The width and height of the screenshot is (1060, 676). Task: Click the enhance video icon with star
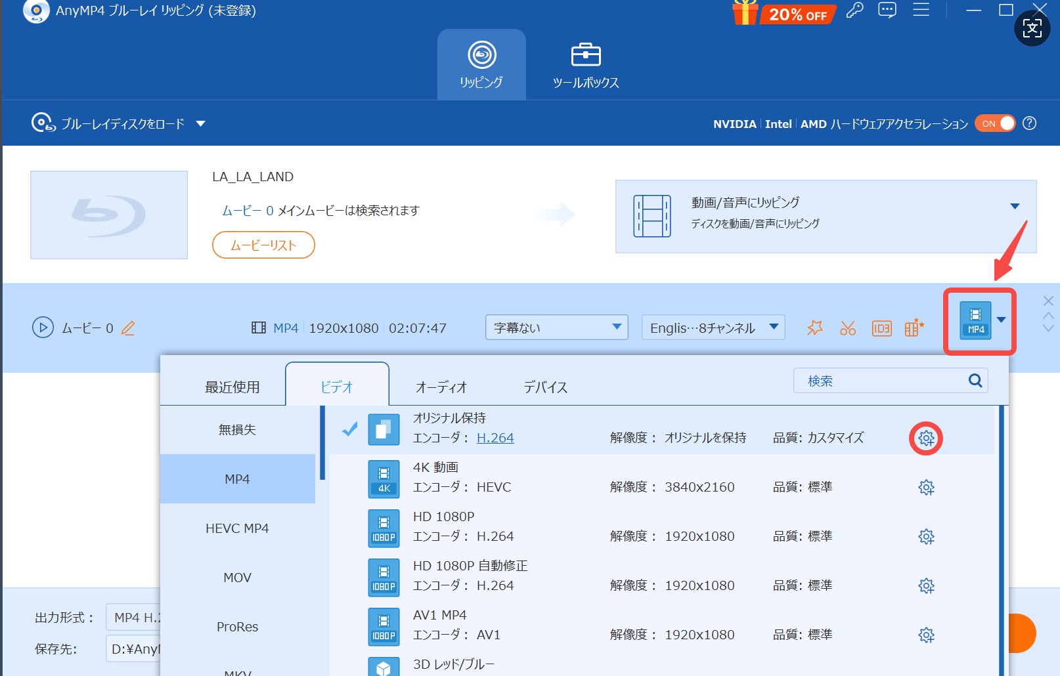coord(914,327)
